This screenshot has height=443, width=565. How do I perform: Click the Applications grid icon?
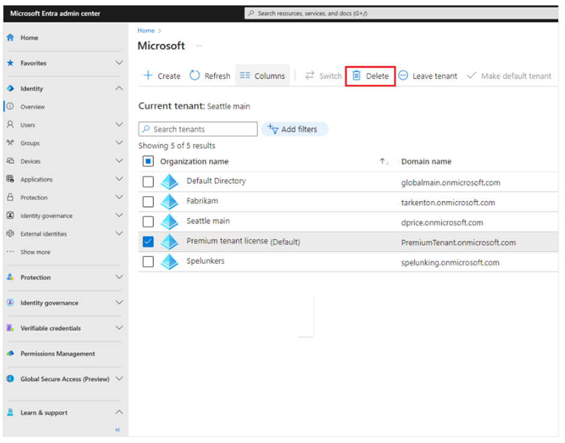click(10, 179)
